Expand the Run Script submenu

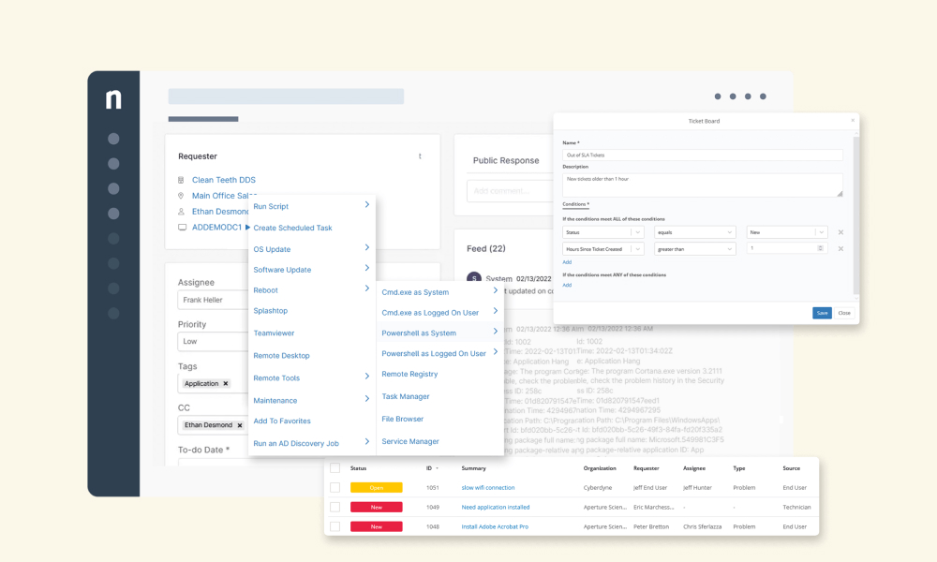pyautogui.click(x=367, y=205)
